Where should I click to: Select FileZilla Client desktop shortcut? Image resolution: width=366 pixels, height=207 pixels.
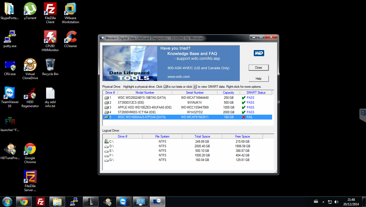50,13
